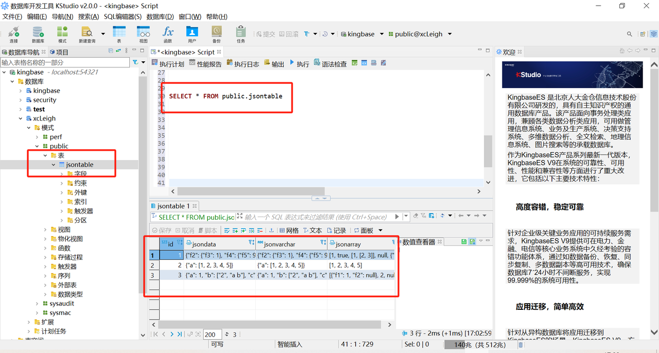
Task: Select the sysaudit schema in tree
Action: click(62, 304)
